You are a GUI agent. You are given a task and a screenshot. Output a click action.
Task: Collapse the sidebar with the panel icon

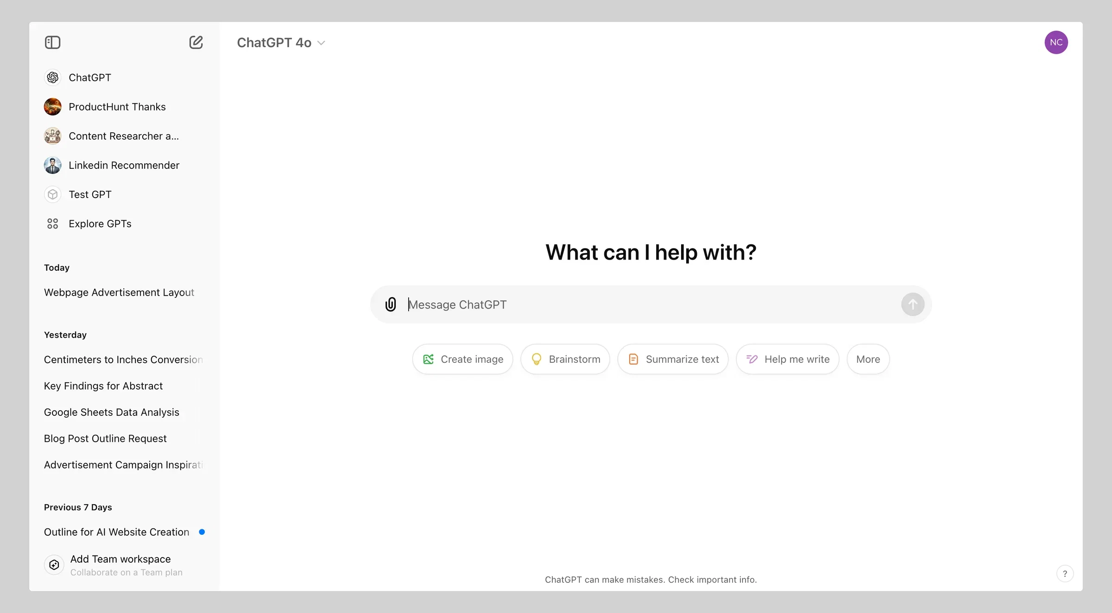(x=52, y=43)
